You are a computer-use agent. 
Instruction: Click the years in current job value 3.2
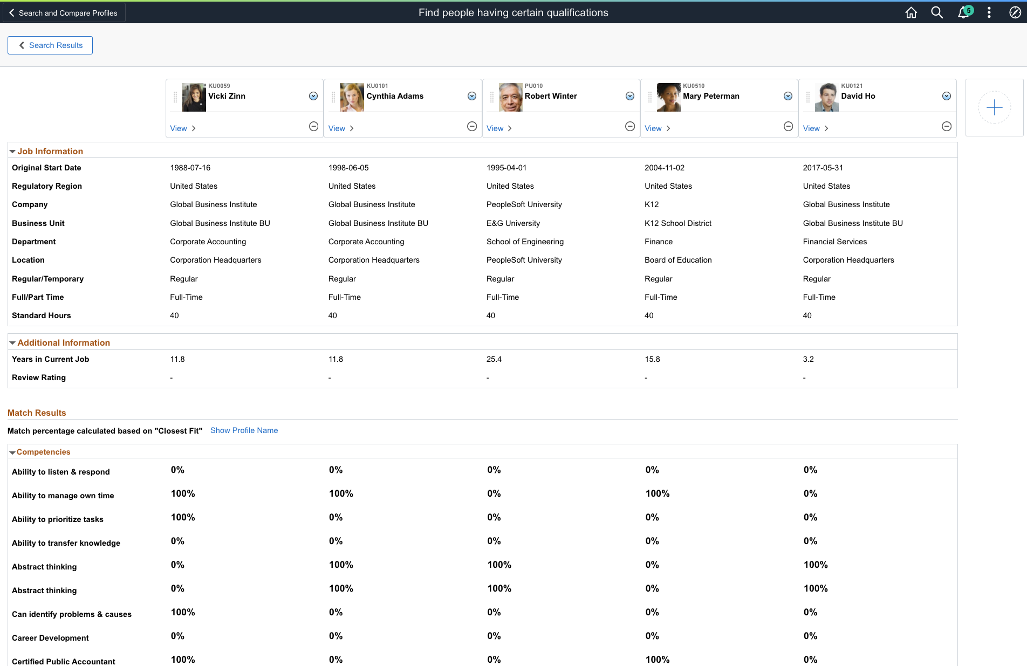point(808,359)
